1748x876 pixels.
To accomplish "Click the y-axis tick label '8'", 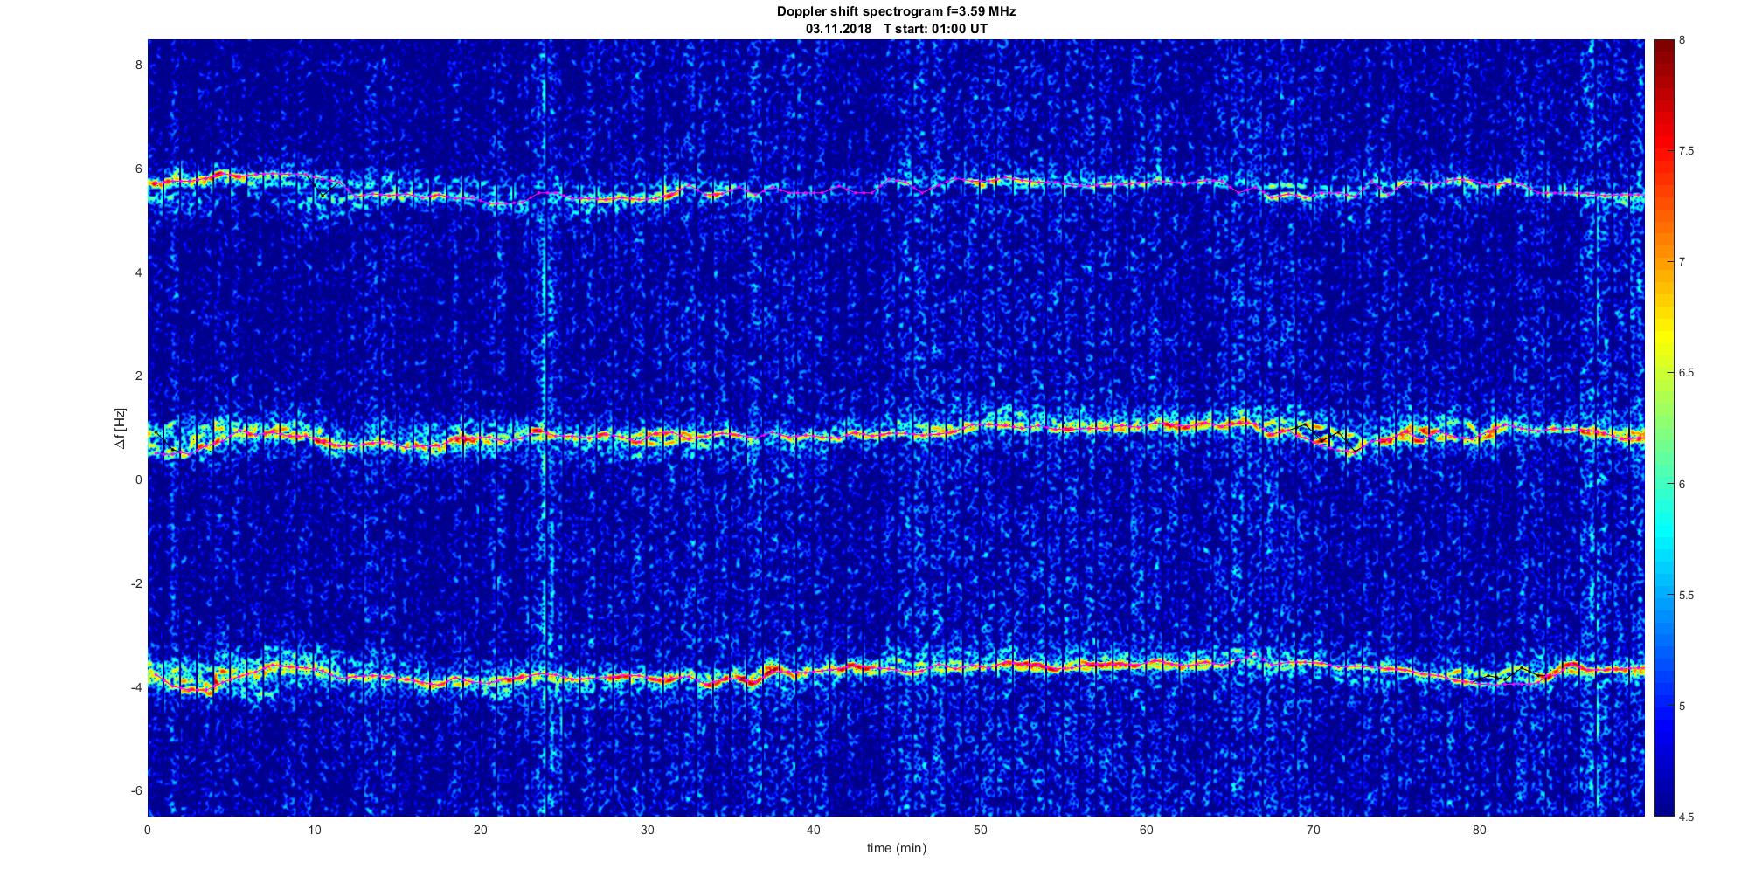I will (x=138, y=65).
